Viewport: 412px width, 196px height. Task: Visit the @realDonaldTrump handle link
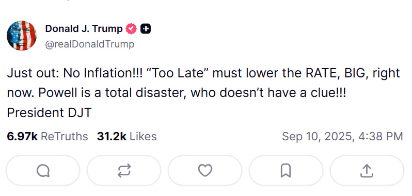point(90,44)
